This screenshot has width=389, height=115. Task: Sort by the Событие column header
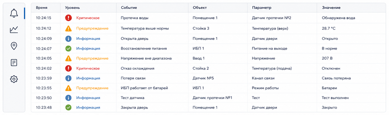(129, 8)
